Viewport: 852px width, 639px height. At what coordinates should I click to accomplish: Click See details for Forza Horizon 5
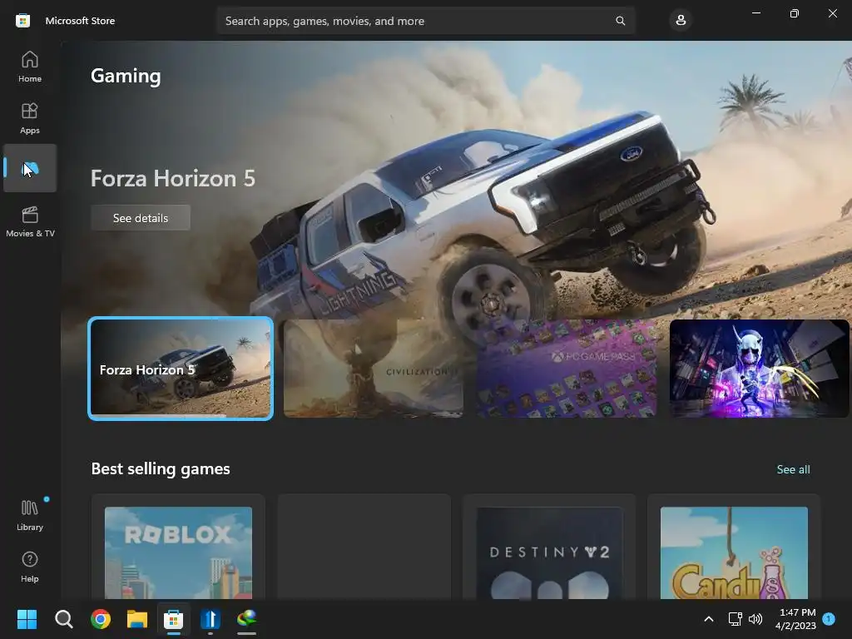[140, 218]
